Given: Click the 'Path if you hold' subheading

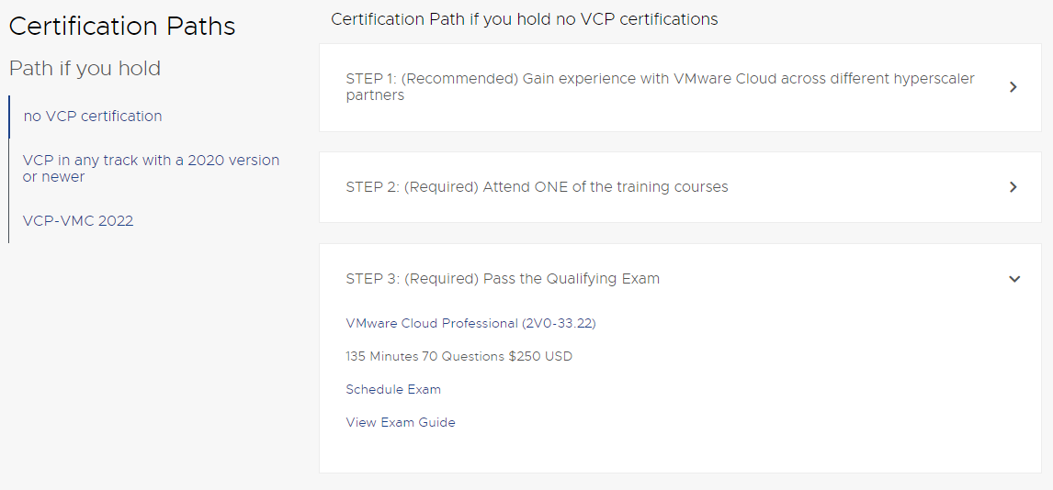Looking at the screenshot, I should (85, 69).
